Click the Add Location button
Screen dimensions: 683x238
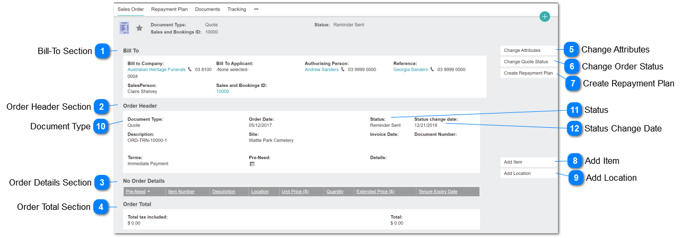click(528, 173)
